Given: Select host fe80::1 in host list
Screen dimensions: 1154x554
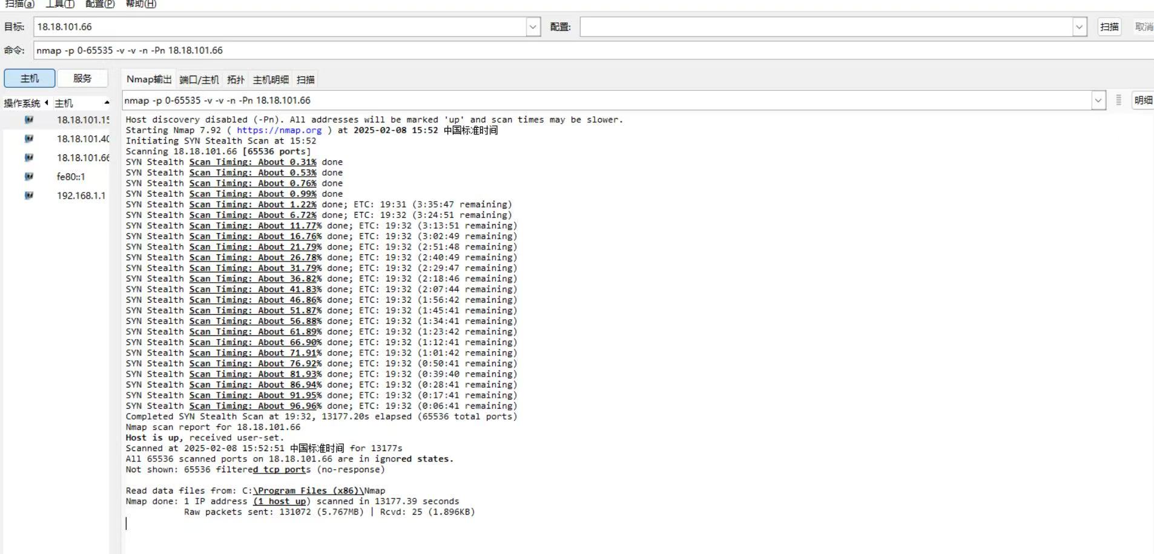Looking at the screenshot, I should (71, 177).
